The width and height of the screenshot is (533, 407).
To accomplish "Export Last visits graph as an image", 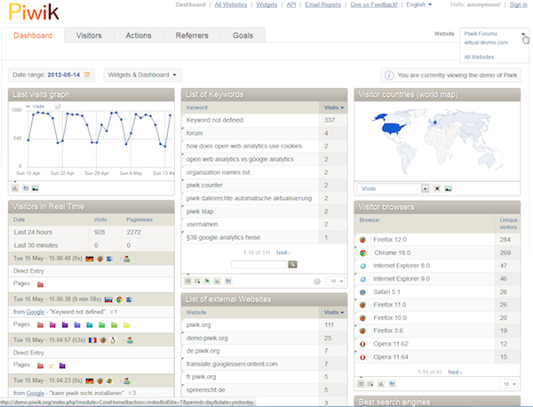I will [35, 188].
